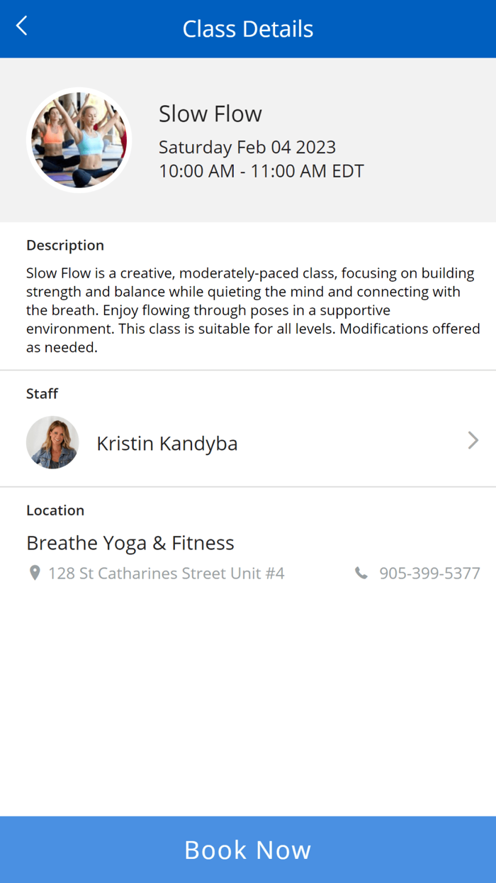The width and height of the screenshot is (496, 883).
Task: Call the studio phone number 905-399-5377
Action: 429,573
